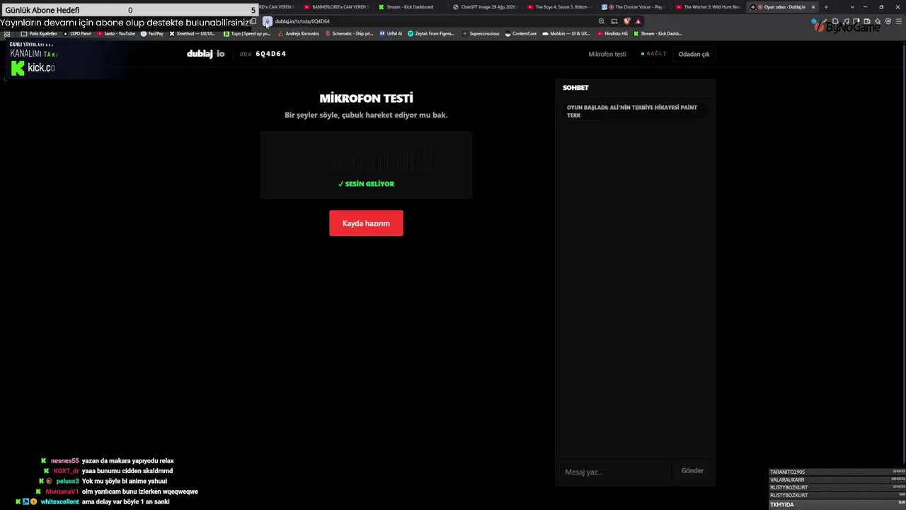Click peluss3 username in stream chat
This screenshot has height=510, width=906.
point(67,481)
